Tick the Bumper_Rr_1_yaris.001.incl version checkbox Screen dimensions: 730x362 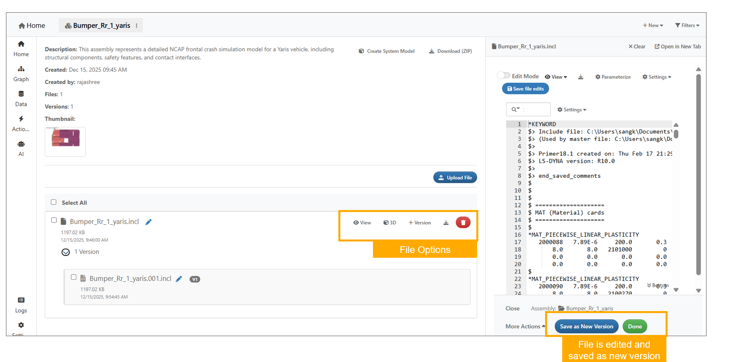[x=74, y=277]
